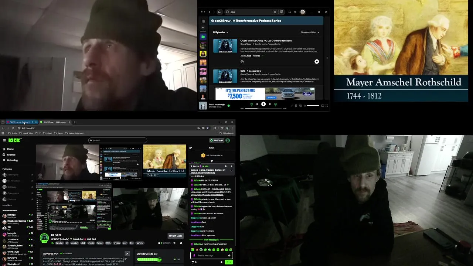This screenshot has height=266, width=473.
Task: Click Get KICKs button
Action: coord(217,140)
